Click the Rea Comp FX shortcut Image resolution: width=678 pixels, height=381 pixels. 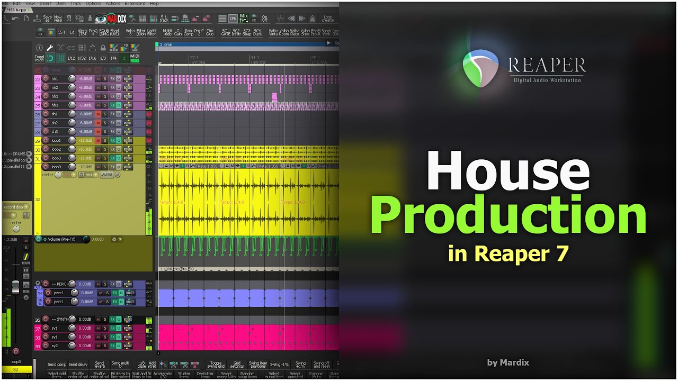pos(189,32)
